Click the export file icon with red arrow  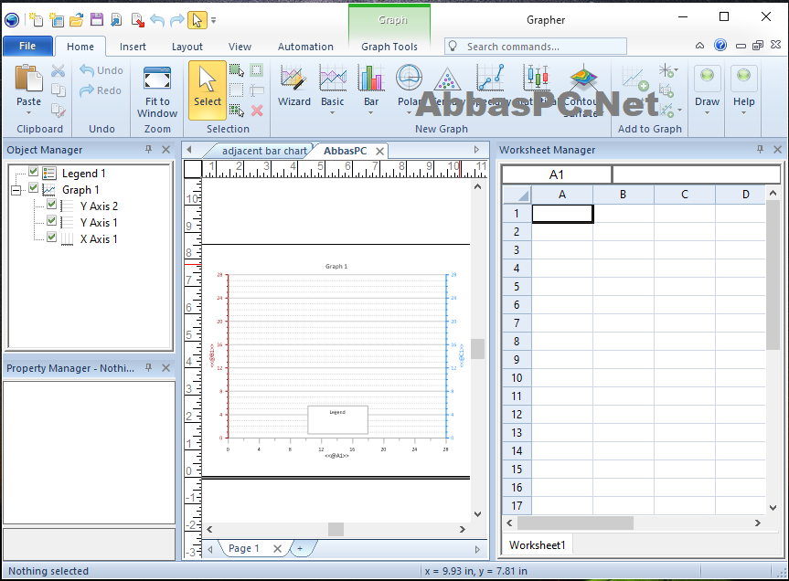(x=137, y=19)
